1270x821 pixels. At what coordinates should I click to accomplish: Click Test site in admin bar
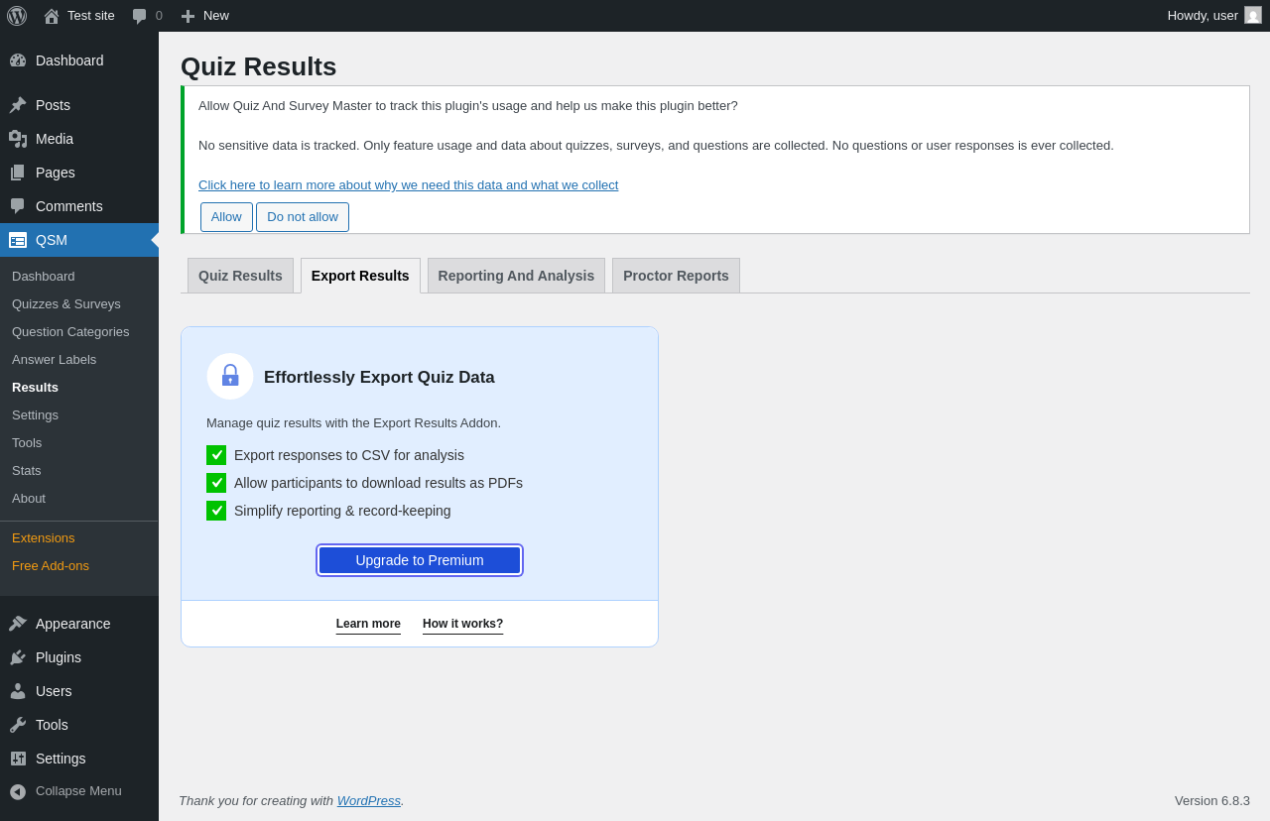[91, 16]
